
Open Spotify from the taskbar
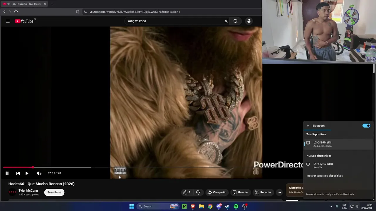coord(236,206)
